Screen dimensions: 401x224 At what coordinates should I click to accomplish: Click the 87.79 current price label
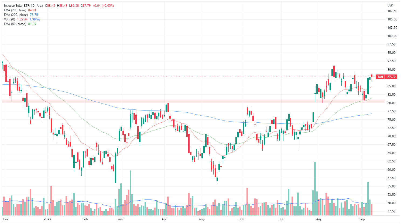pos(391,77)
